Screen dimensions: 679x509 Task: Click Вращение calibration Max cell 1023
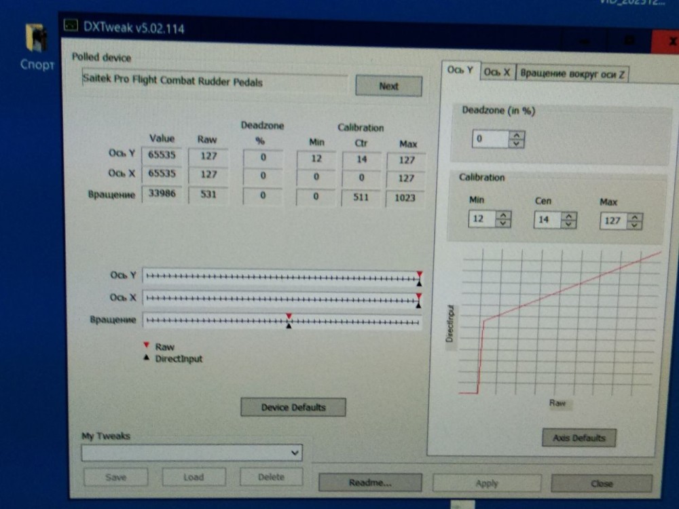click(x=405, y=198)
